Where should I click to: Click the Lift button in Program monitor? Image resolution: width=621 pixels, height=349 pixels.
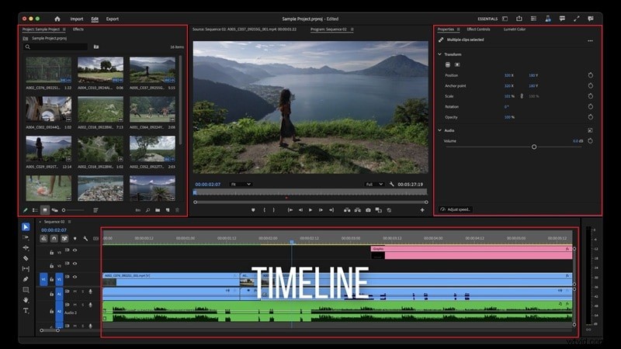coord(347,210)
